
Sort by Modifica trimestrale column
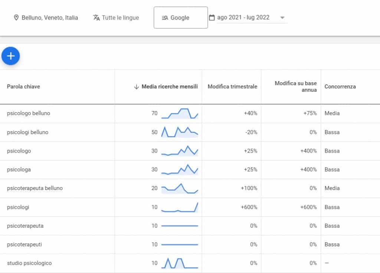[232, 87]
